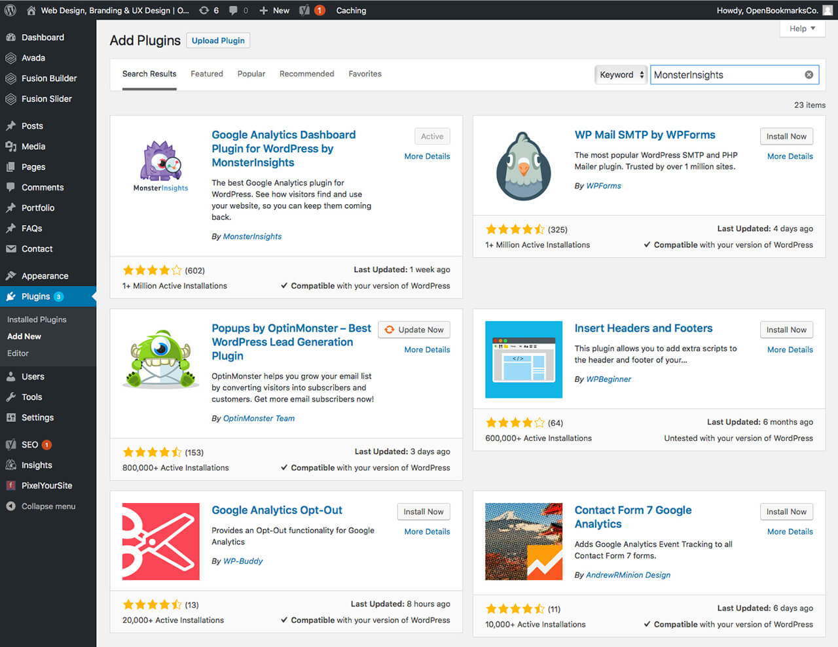
Task: Click Update Now for OptinMonster
Action: (414, 330)
